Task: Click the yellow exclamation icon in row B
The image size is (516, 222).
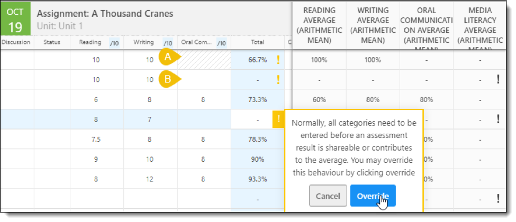Action: coord(278,80)
